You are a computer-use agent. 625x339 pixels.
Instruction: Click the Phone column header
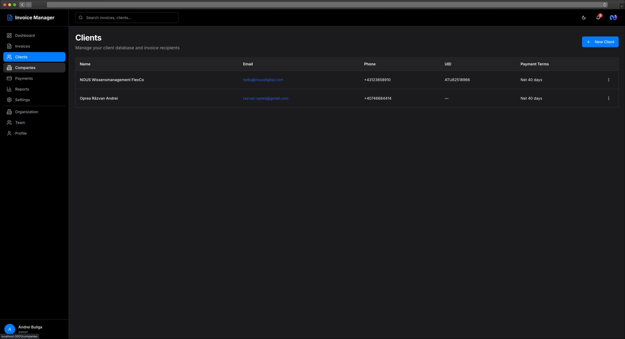tap(369, 64)
